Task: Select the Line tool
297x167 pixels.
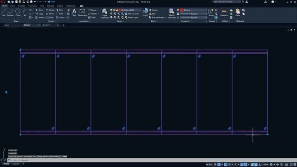Action: [x=3, y=13]
